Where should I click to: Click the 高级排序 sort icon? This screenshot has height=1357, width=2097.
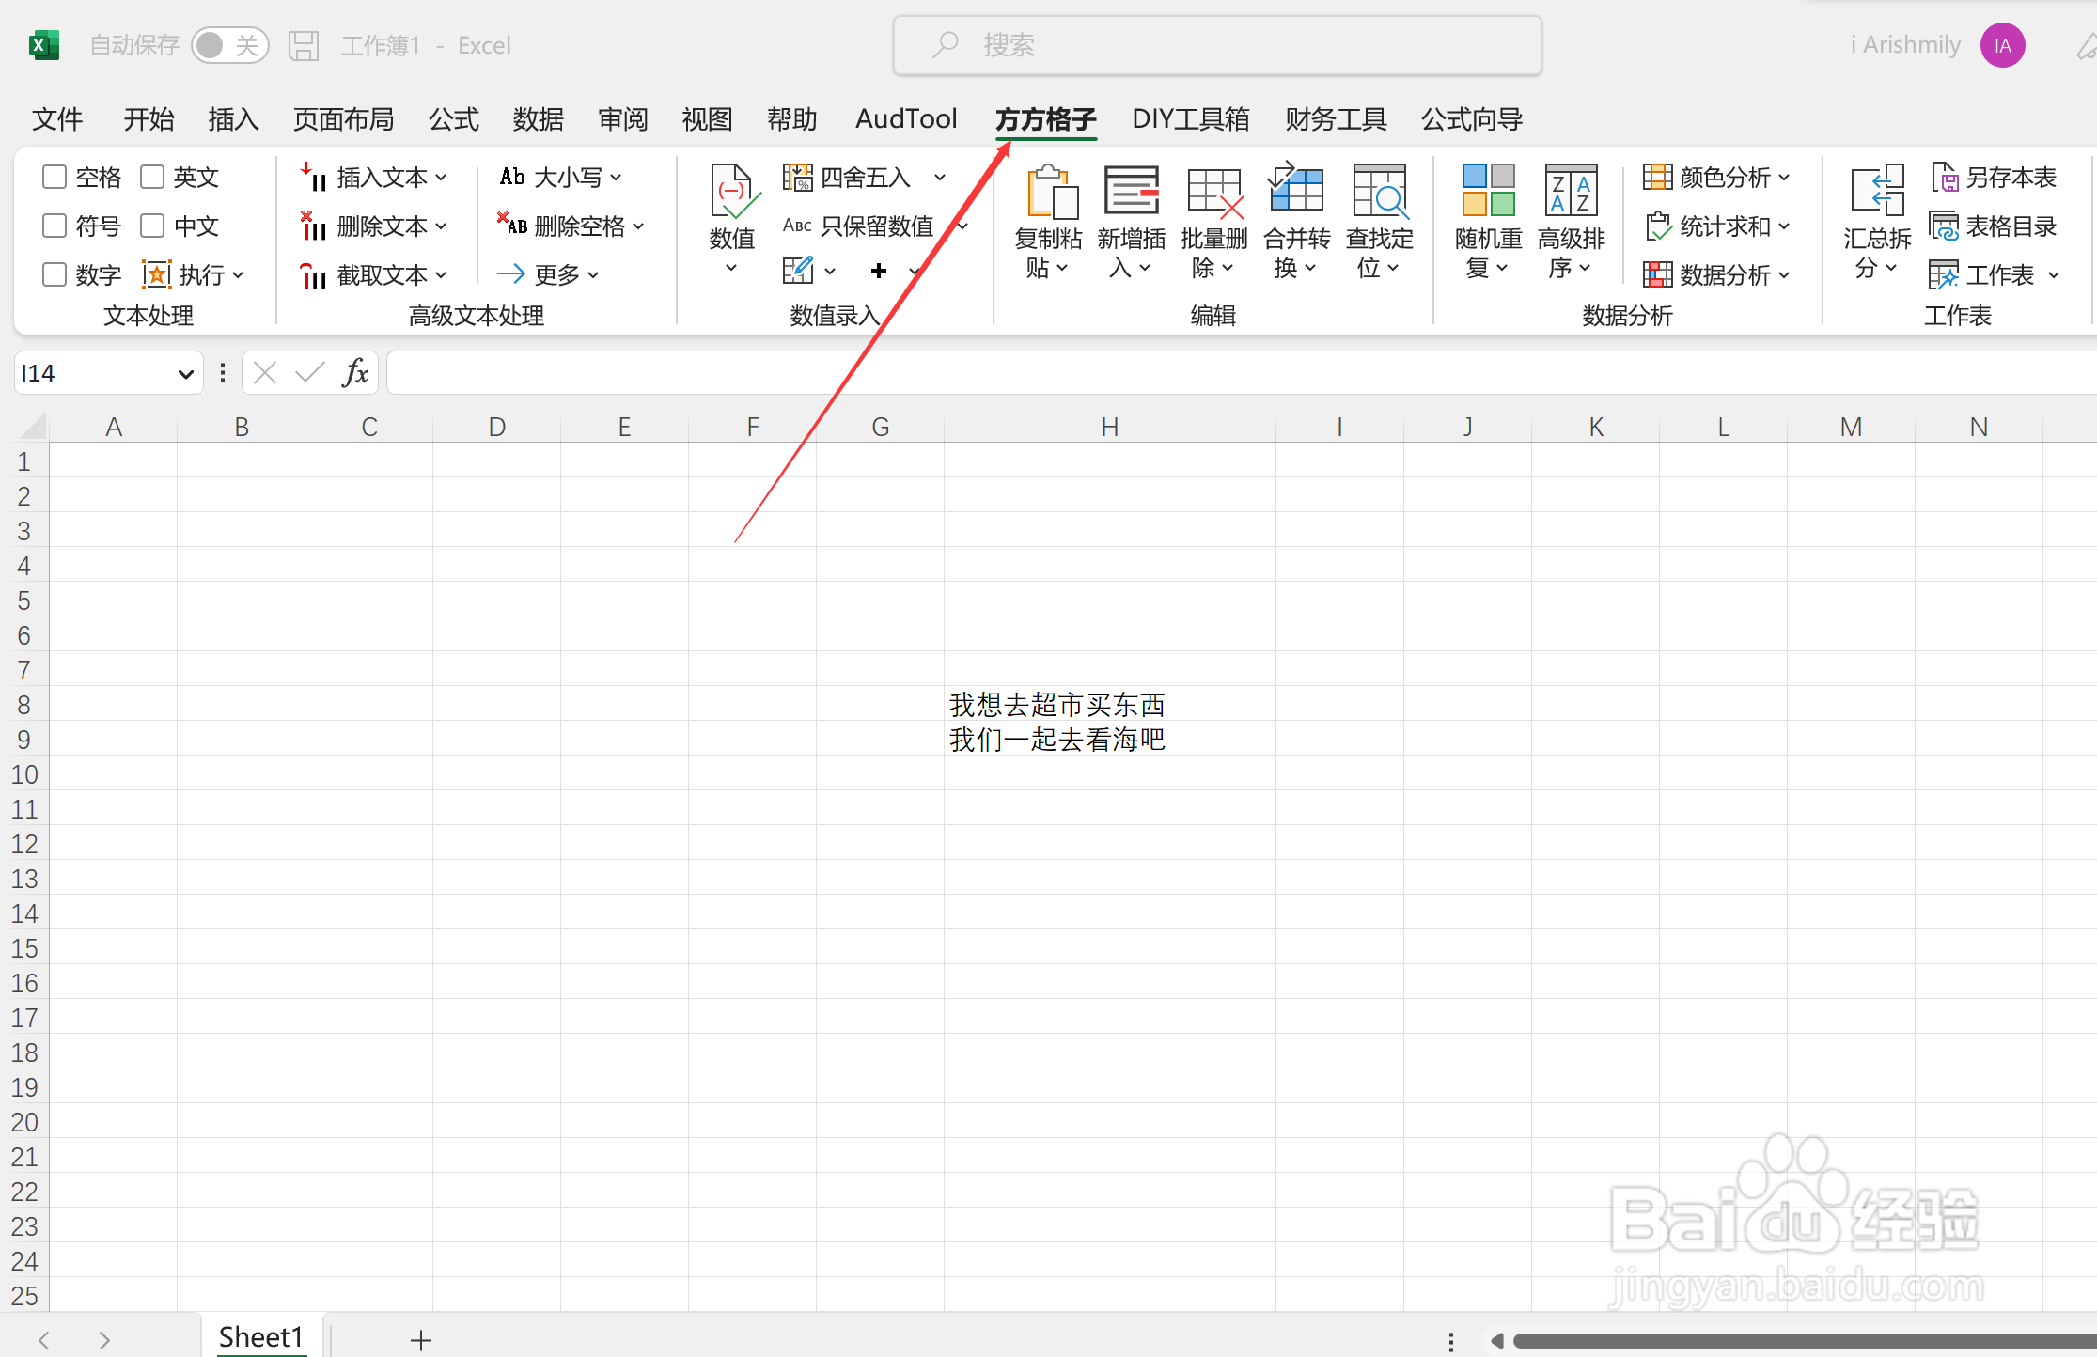pyautogui.click(x=1571, y=192)
